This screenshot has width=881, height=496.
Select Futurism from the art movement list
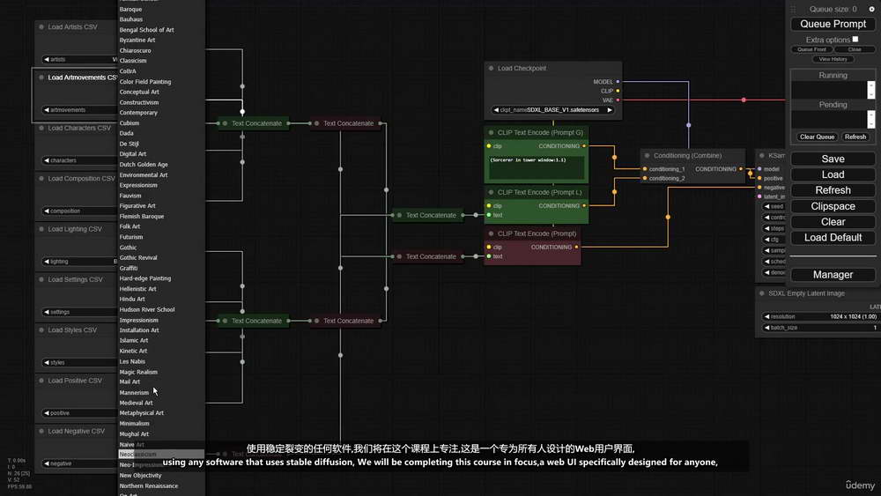131,237
